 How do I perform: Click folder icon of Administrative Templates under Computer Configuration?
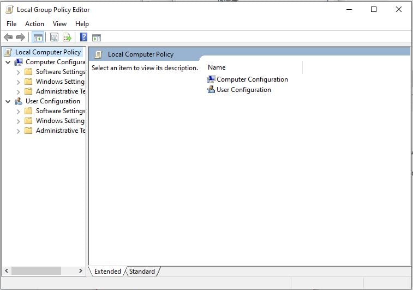point(28,91)
